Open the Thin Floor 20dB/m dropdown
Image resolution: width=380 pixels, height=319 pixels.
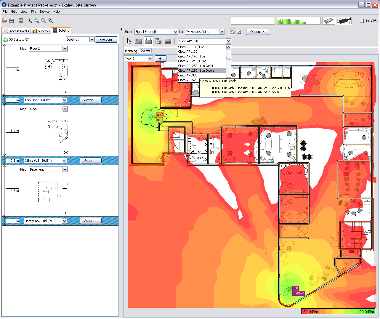64,100
